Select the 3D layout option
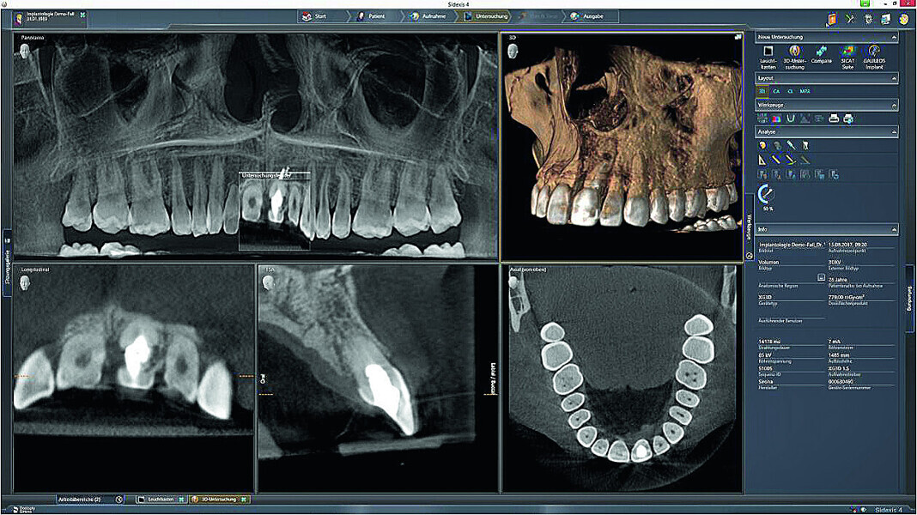The width and height of the screenshot is (917, 515). 763,91
